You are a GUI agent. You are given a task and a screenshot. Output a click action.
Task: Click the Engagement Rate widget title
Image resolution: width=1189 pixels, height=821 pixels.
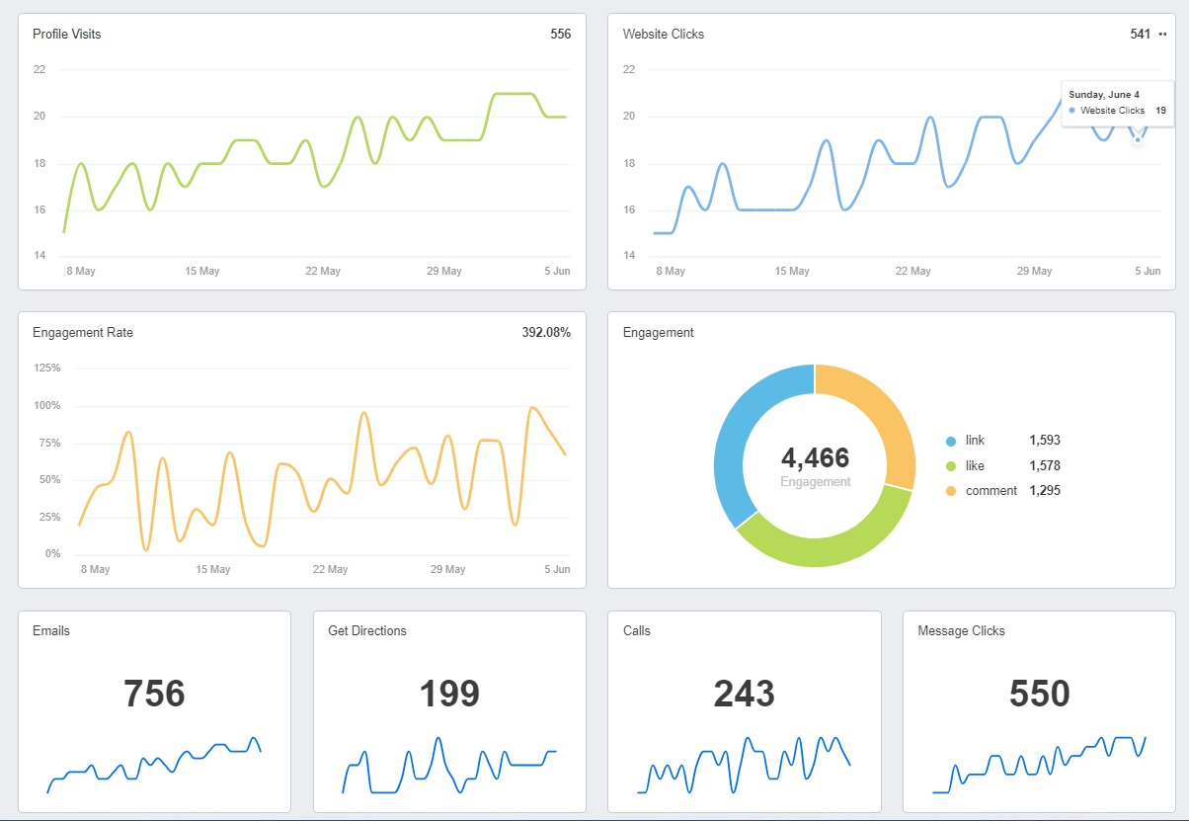pos(82,333)
